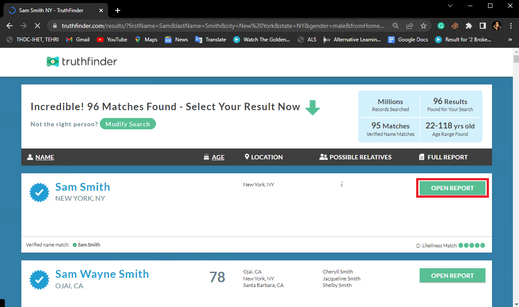Click the Modify Search button
This screenshot has width=519, height=307.
128,124
